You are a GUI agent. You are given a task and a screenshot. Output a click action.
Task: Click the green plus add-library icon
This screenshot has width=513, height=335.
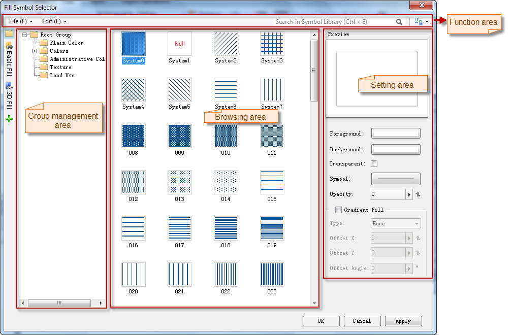[x=9, y=119]
